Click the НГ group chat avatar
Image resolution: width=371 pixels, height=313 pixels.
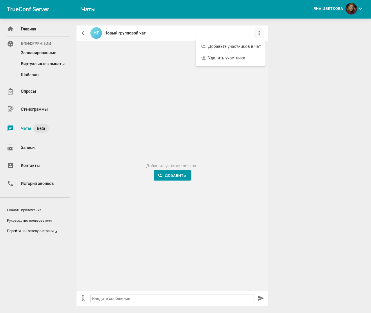coord(96,33)
